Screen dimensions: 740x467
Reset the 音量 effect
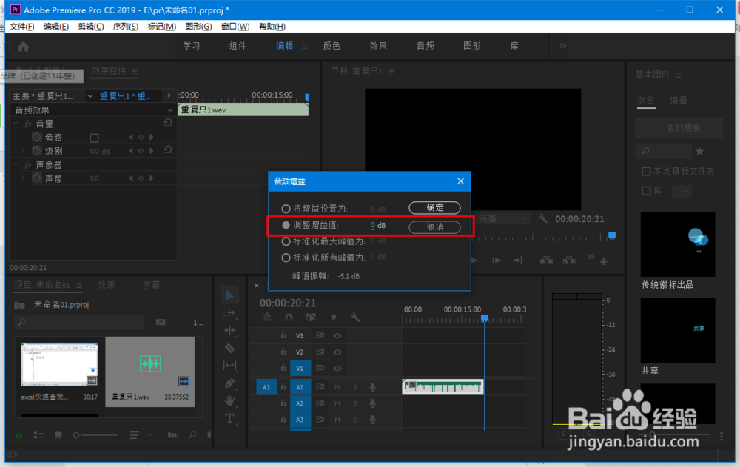(167, 122)
